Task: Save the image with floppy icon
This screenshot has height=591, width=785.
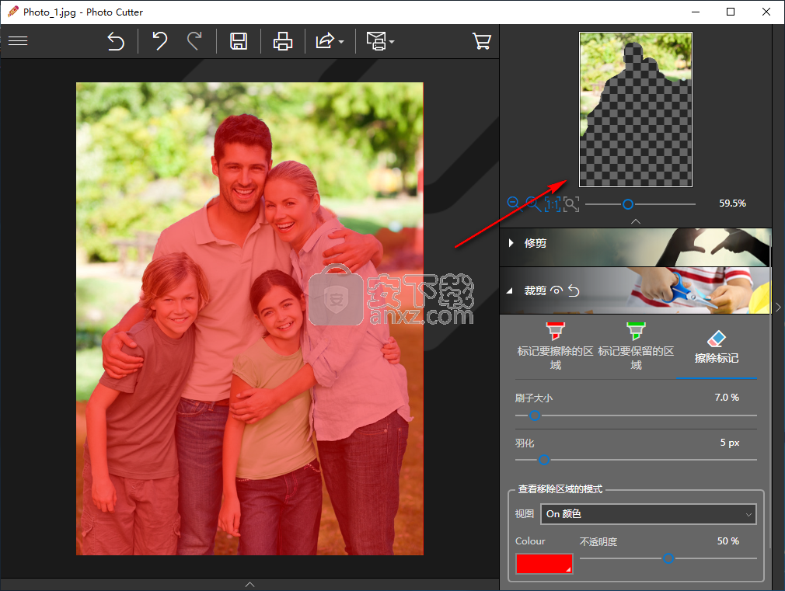Action: (239, 41)
